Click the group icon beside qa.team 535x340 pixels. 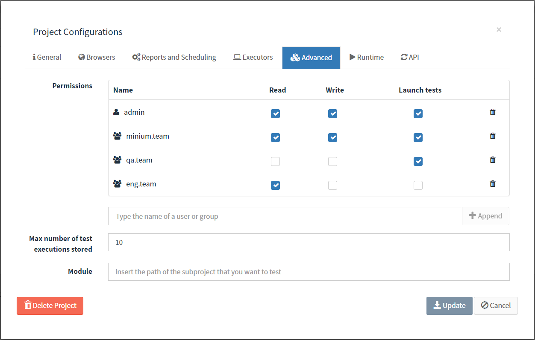click(118, 160)
